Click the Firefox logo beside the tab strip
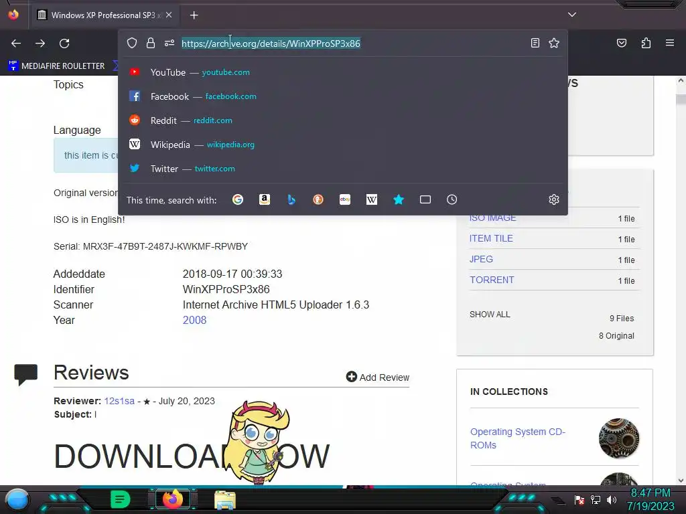 13,15
